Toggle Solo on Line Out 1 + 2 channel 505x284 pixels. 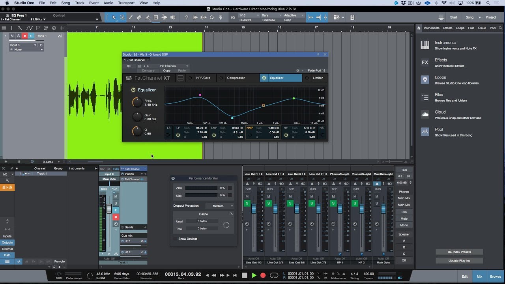coord(247,203)
